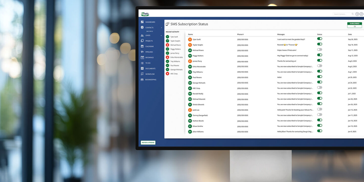Click the Refer a Friend button
Viewport: 364px width, 182px height.
148,143
